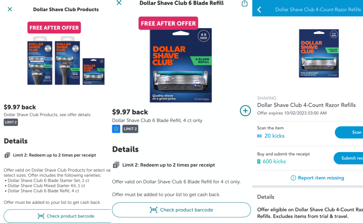
Task: Close the Dollar Shave Club Products offer
Action: pyautogui.click(x=10, y=9)
